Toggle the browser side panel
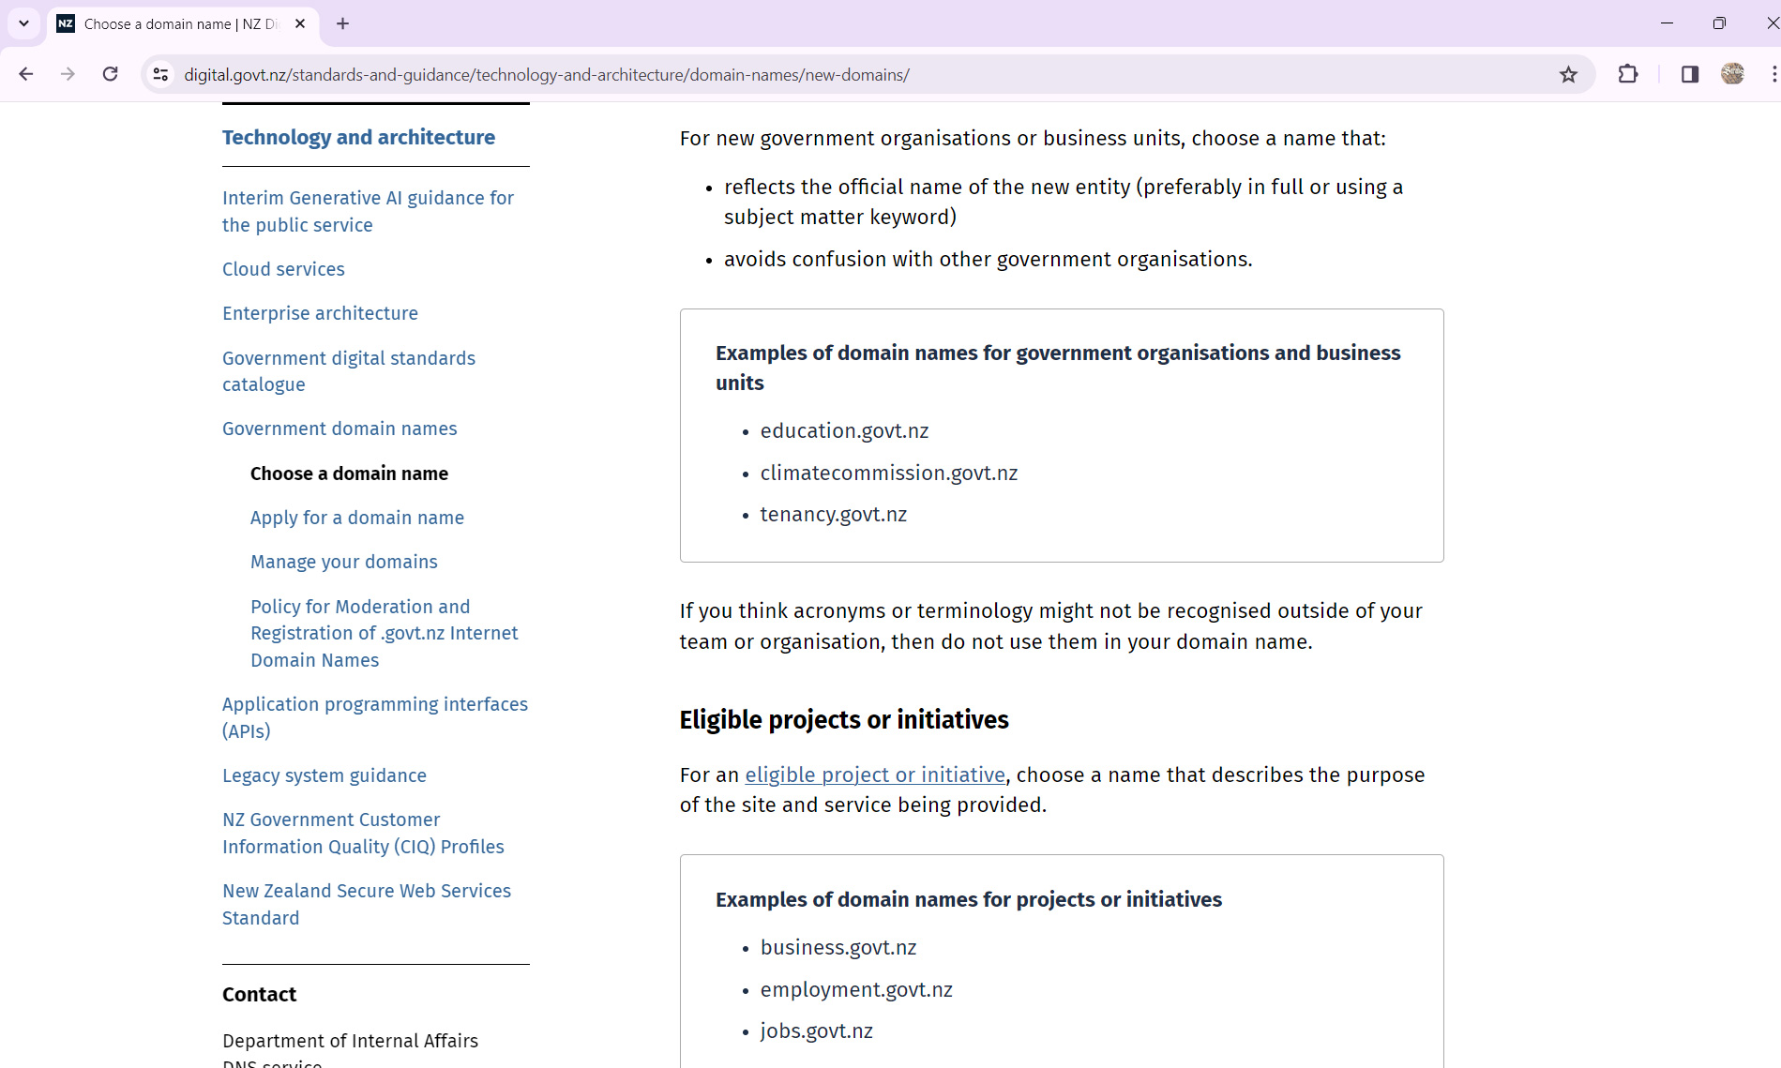 click(1690, 74)
